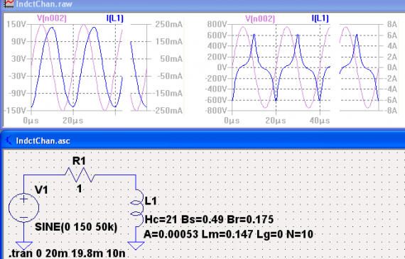
Task: Click the resistor value 1 under R1
Action: click(80, 189)
